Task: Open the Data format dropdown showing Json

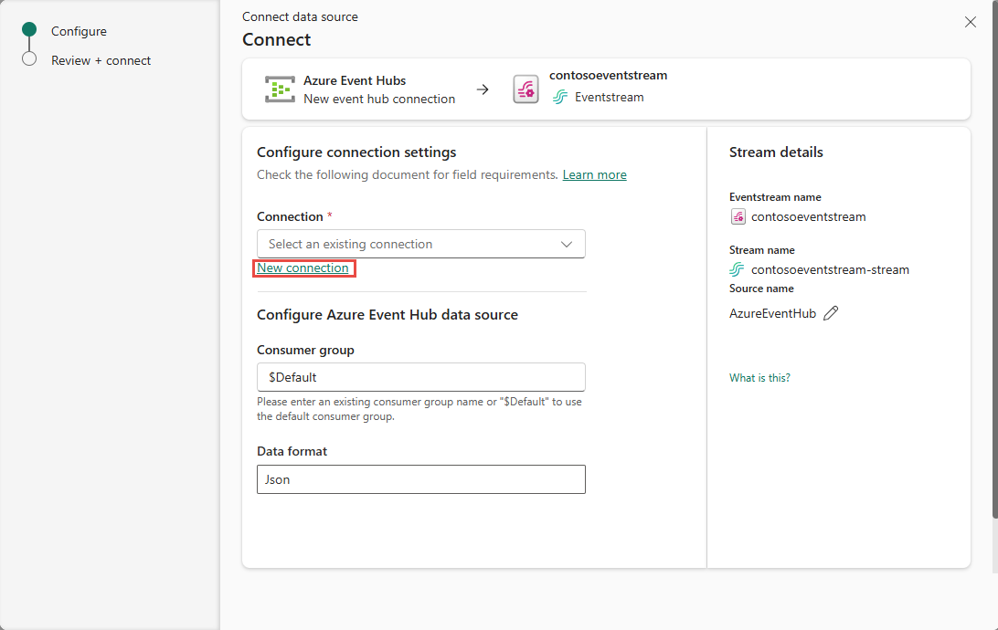Action: pyautogui.click(x=420, y=478)
